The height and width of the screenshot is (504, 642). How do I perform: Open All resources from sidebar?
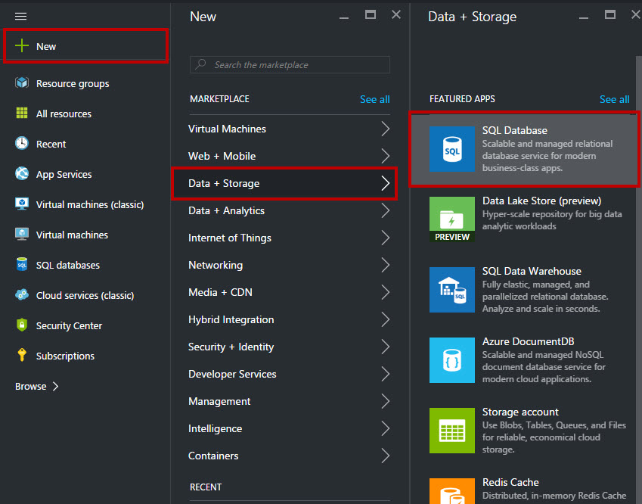click(85, 114)
